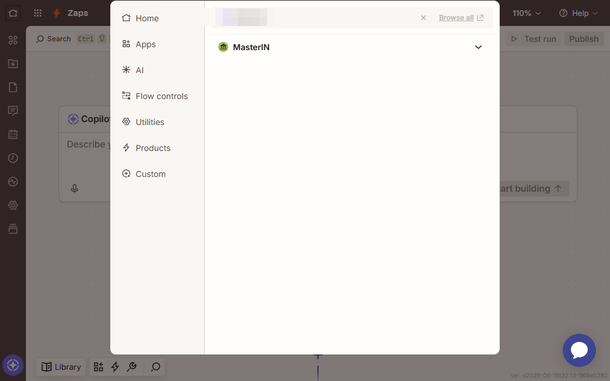Click the add apps icon in bottom toolbar

pyautogui.click(x=99, y=367)
